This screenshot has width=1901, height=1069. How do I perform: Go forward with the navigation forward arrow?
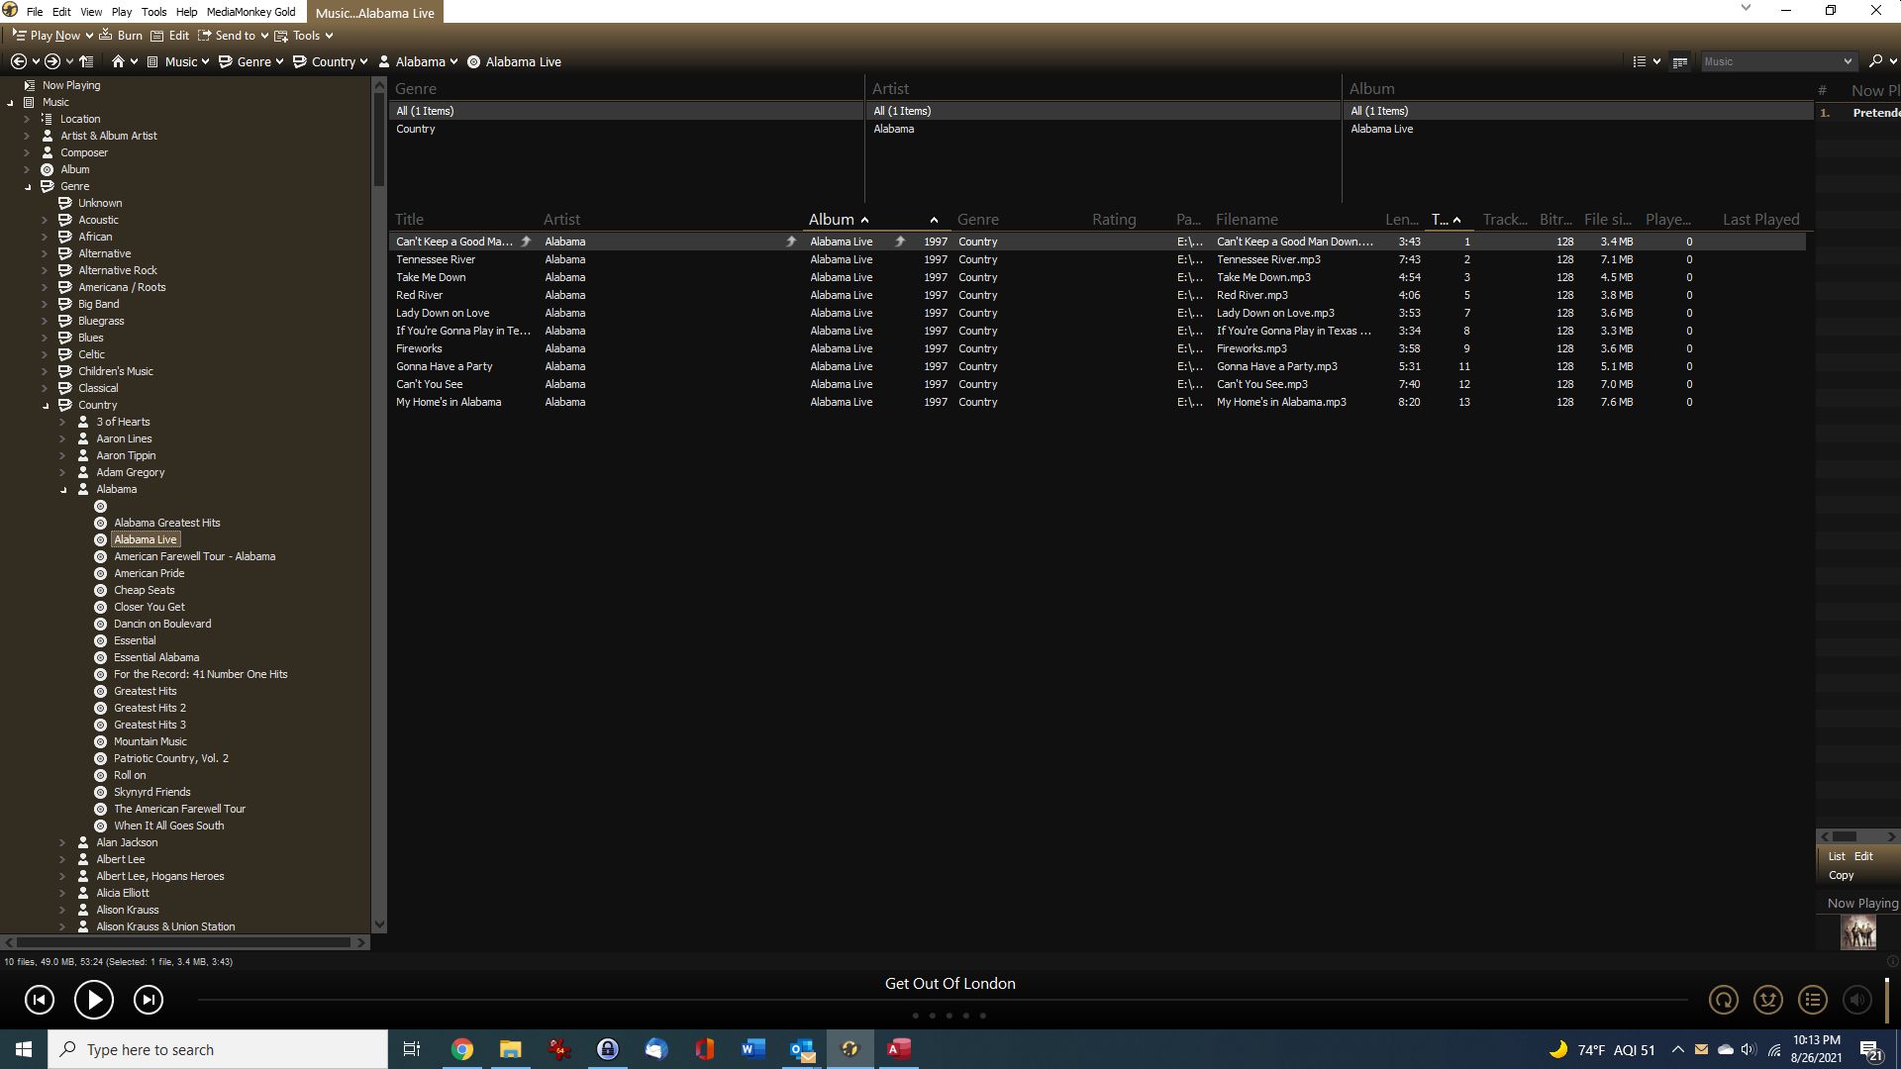52,61
